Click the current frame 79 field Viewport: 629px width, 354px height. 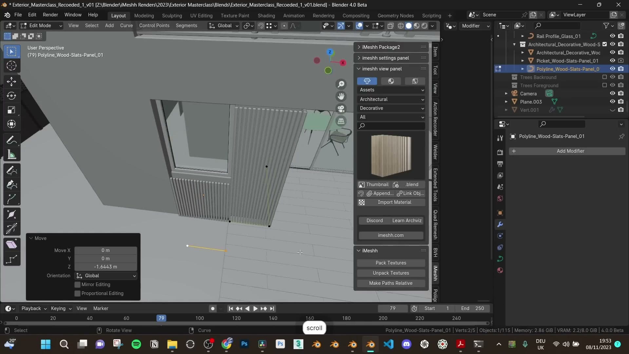pos(392,308)
